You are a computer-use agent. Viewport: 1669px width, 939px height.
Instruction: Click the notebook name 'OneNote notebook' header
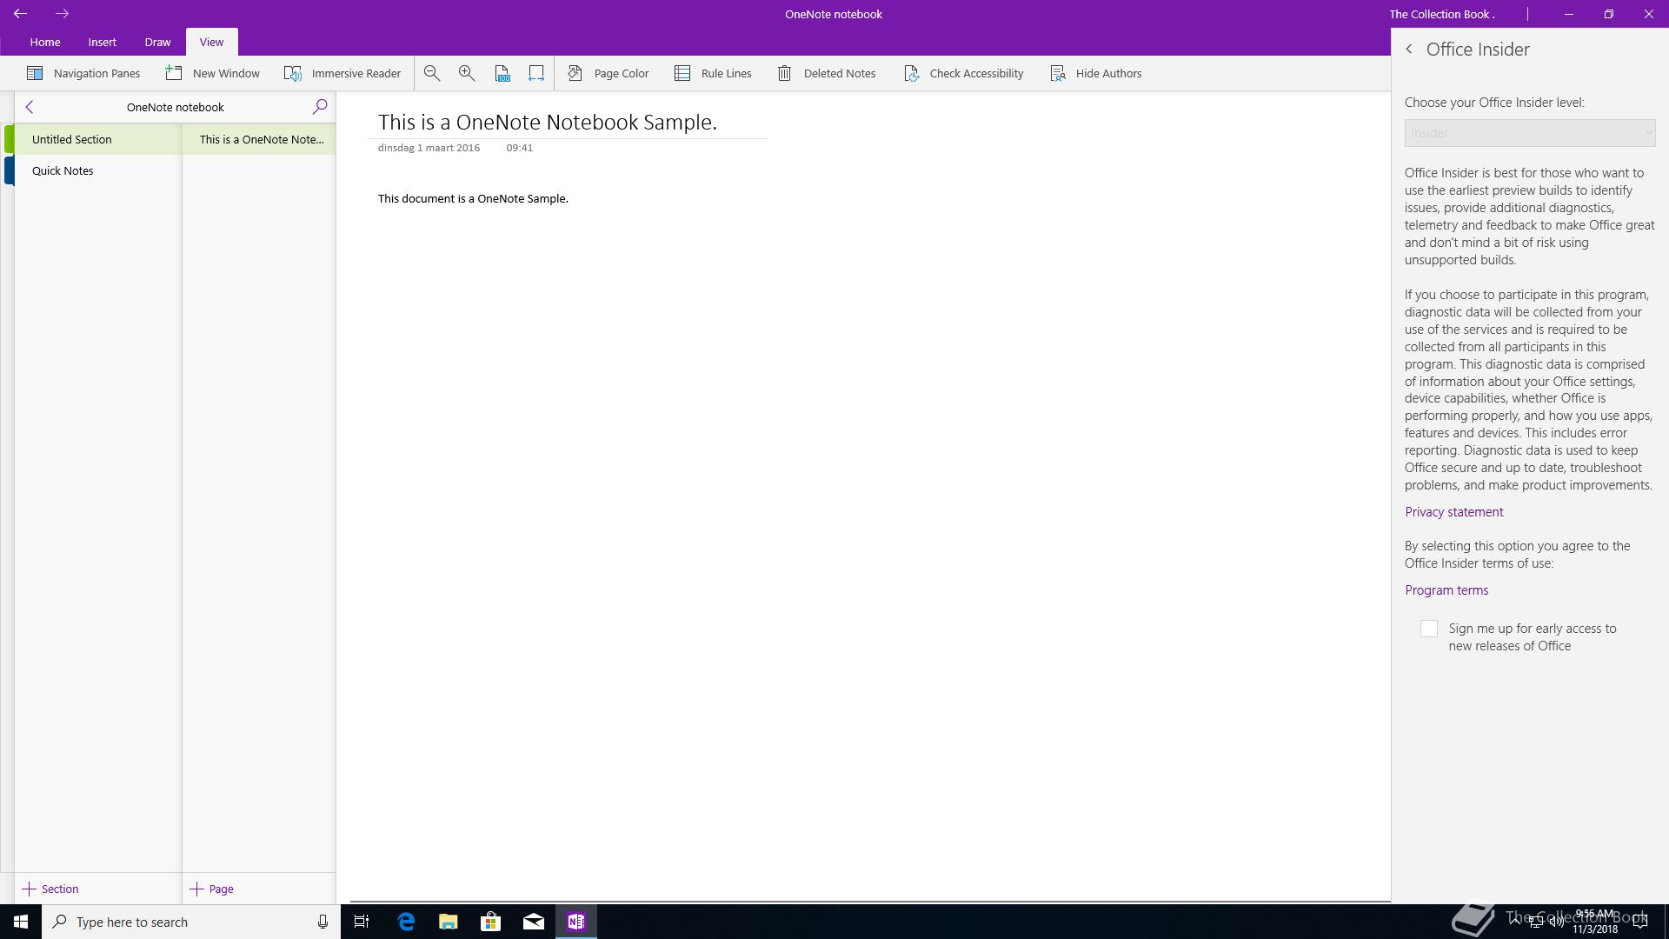click(x=176, y=107)
